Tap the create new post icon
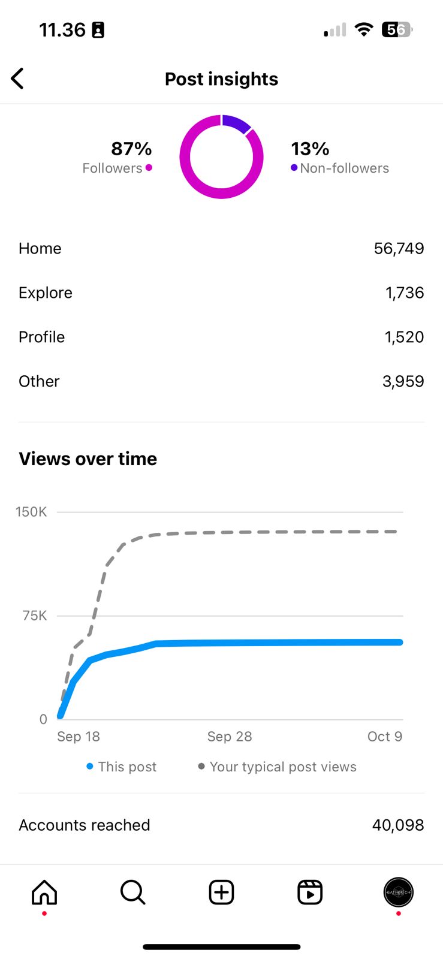Image resolution: width=443 pixels, height=959 pixels. point(221,892)
